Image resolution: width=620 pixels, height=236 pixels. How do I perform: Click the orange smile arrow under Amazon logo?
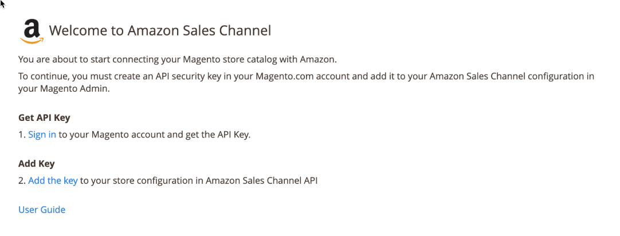tap(32, 40)
